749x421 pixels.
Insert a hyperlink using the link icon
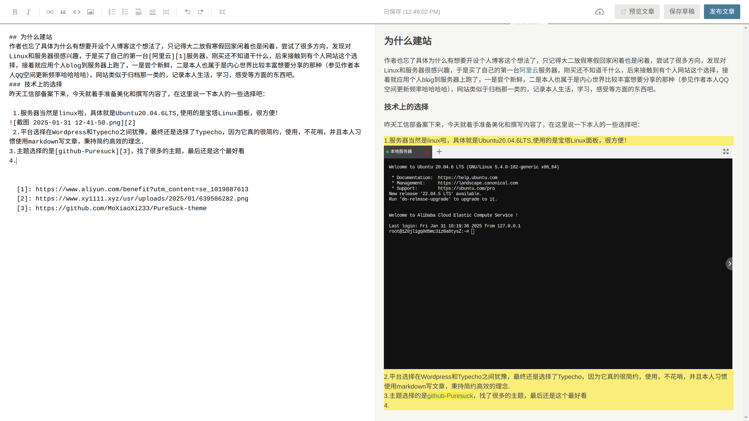pyautogui.click(x=50, y=12)
